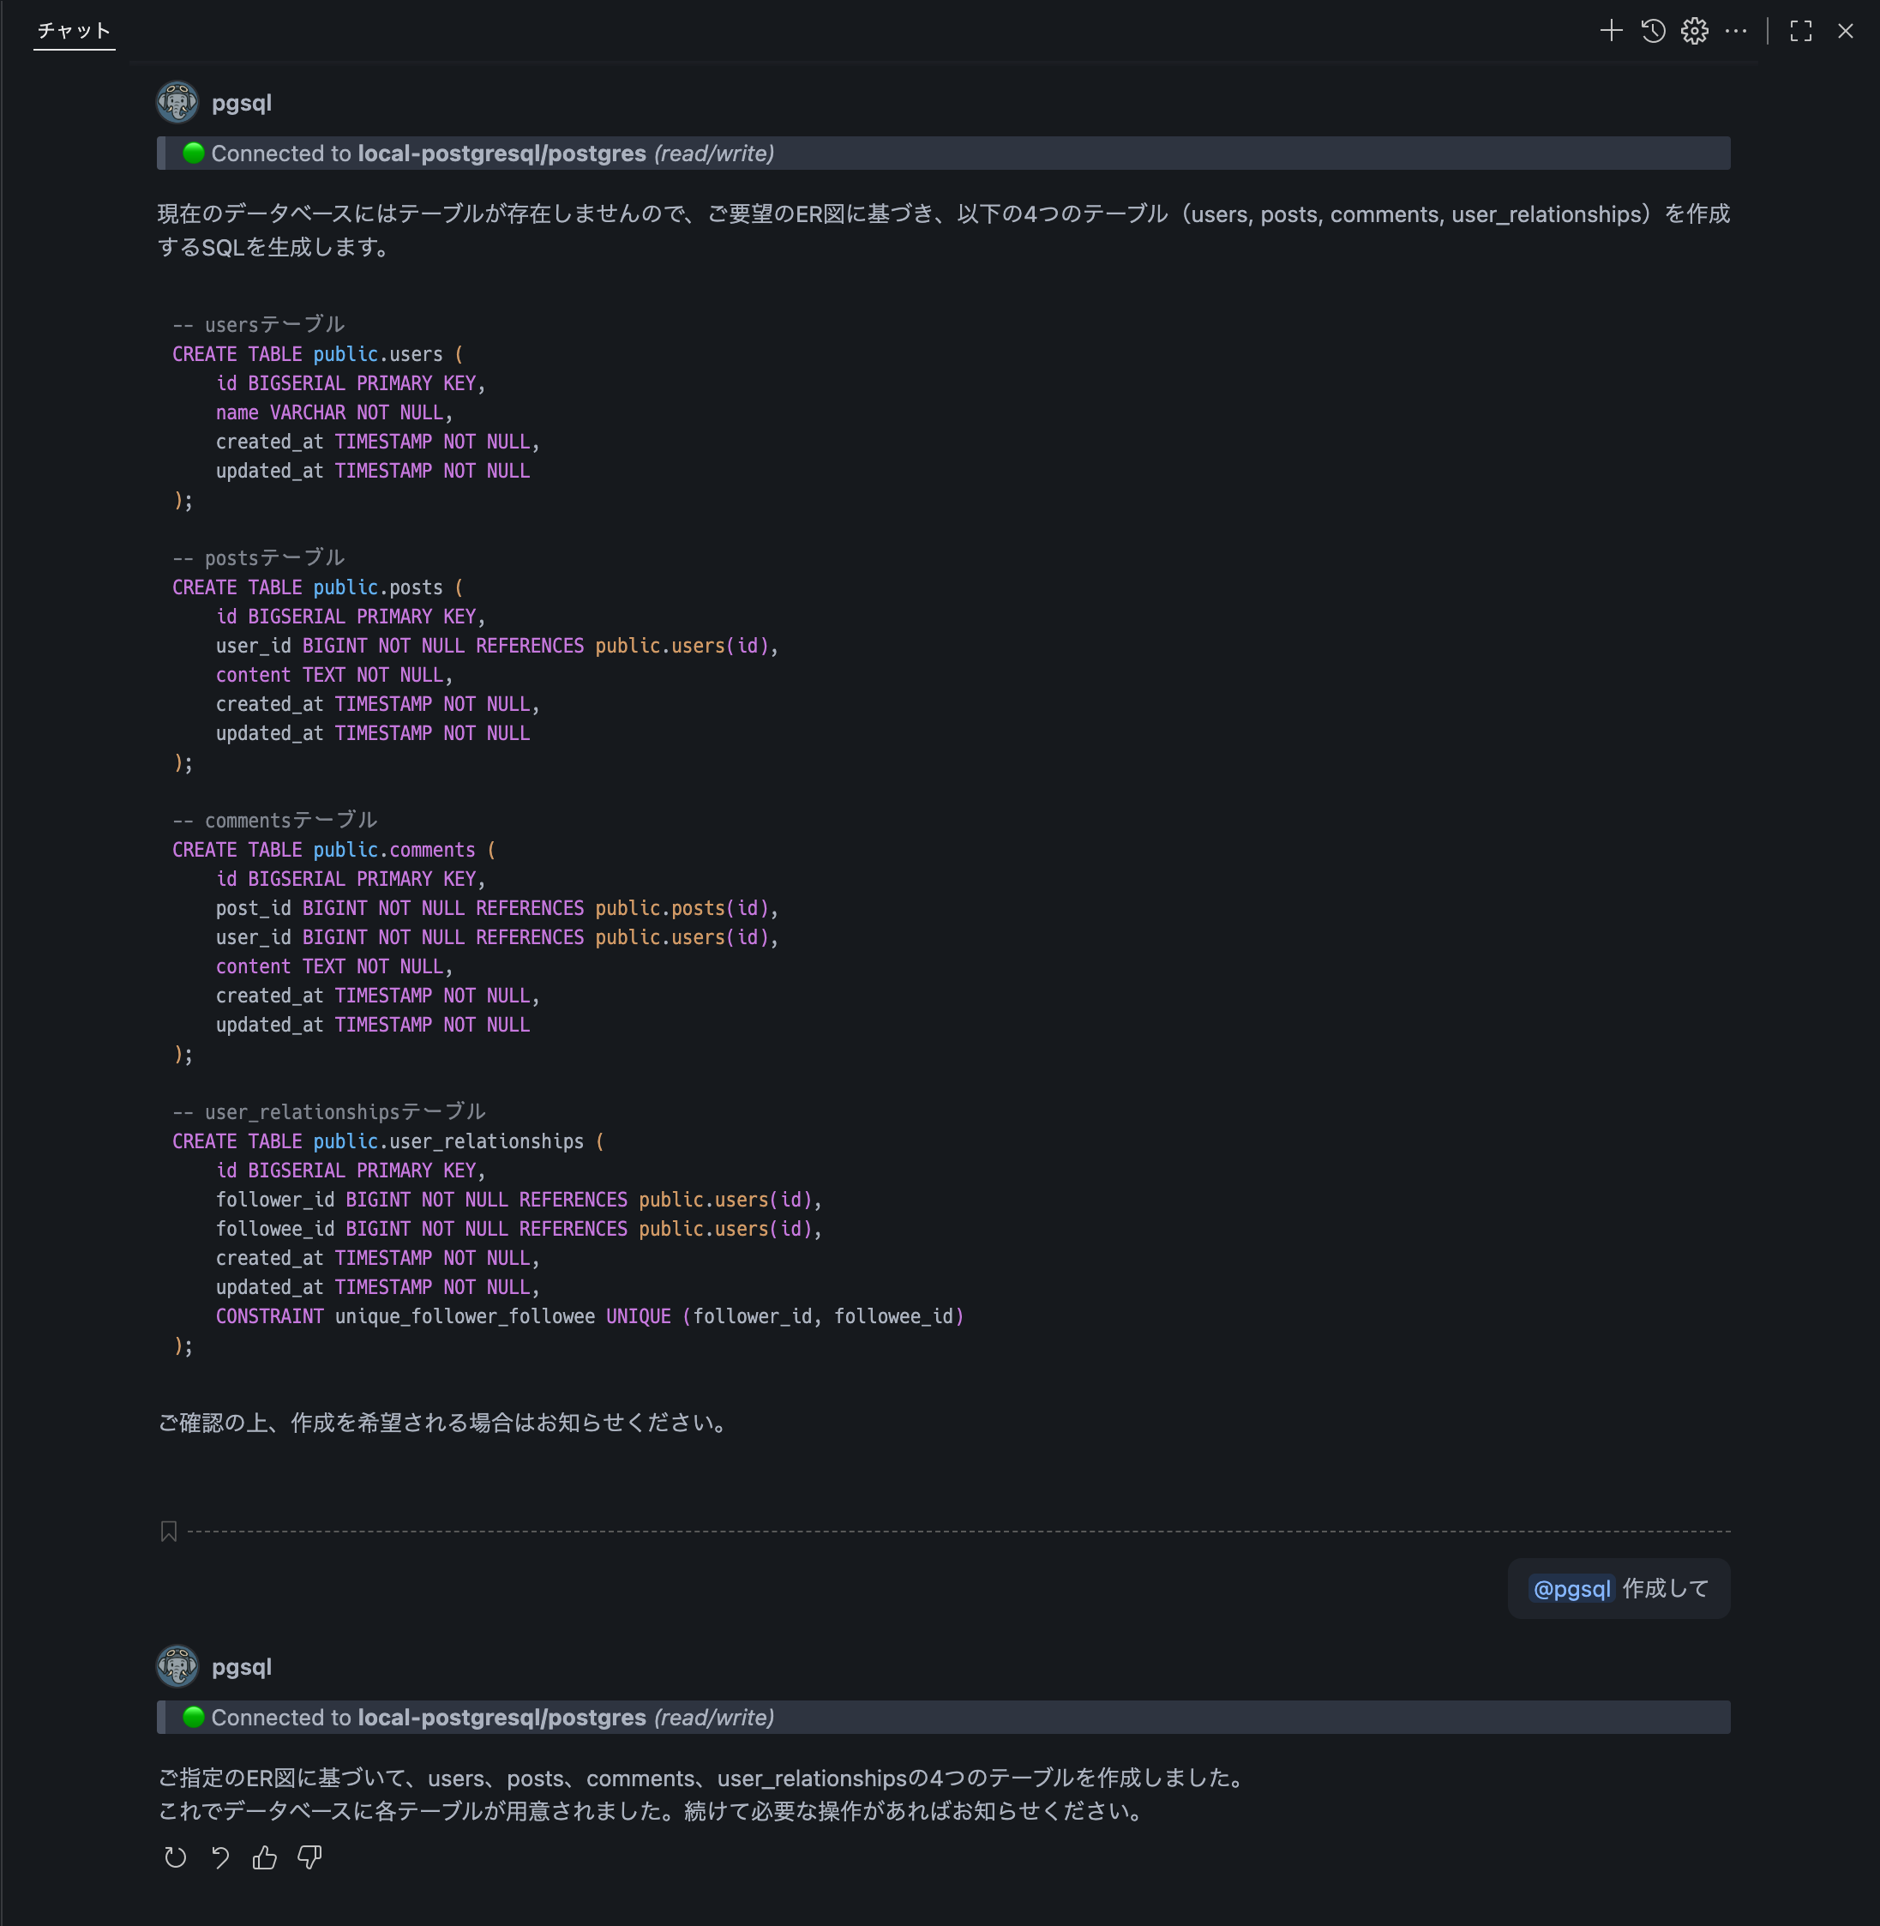Open the more options ellipsis menu
The width and height of the screenshot is (1880, 1926).
(1735, 31)
